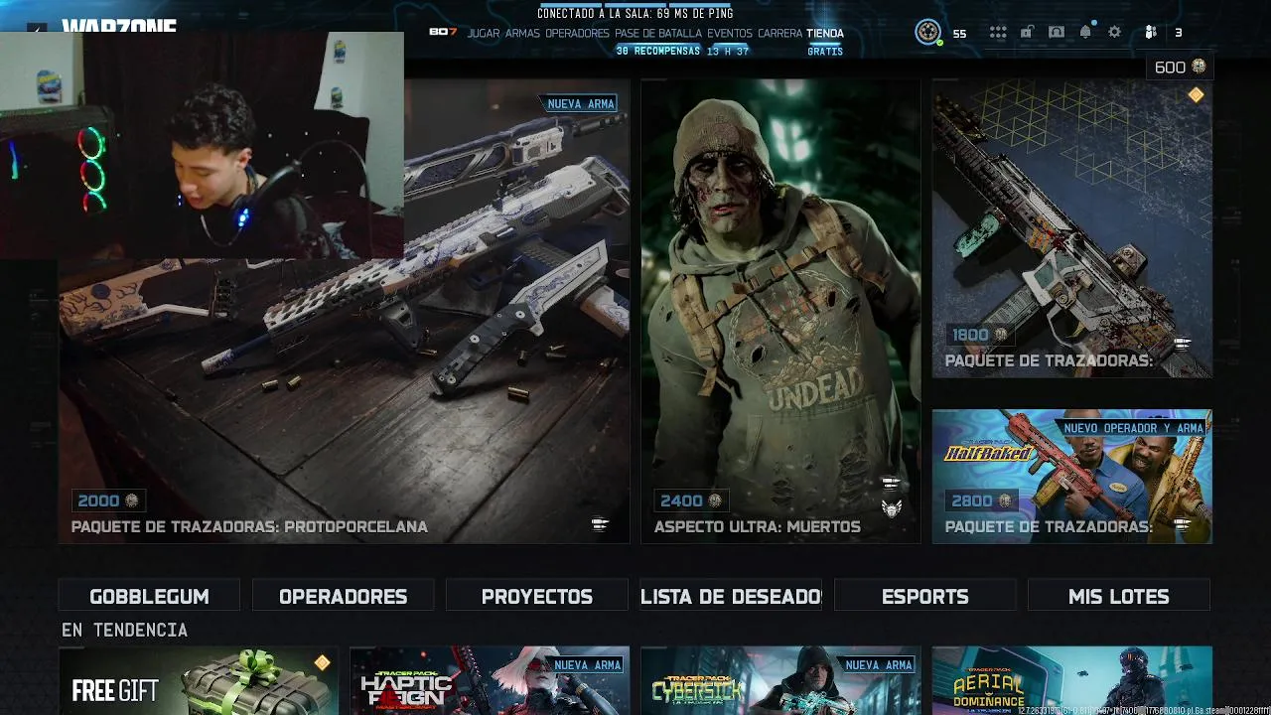Click the WARZONE logo
Viewport: 1271px width, 715px height.
(119, 27)
